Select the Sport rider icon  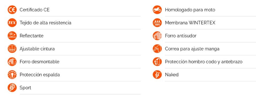coord(12,88)
